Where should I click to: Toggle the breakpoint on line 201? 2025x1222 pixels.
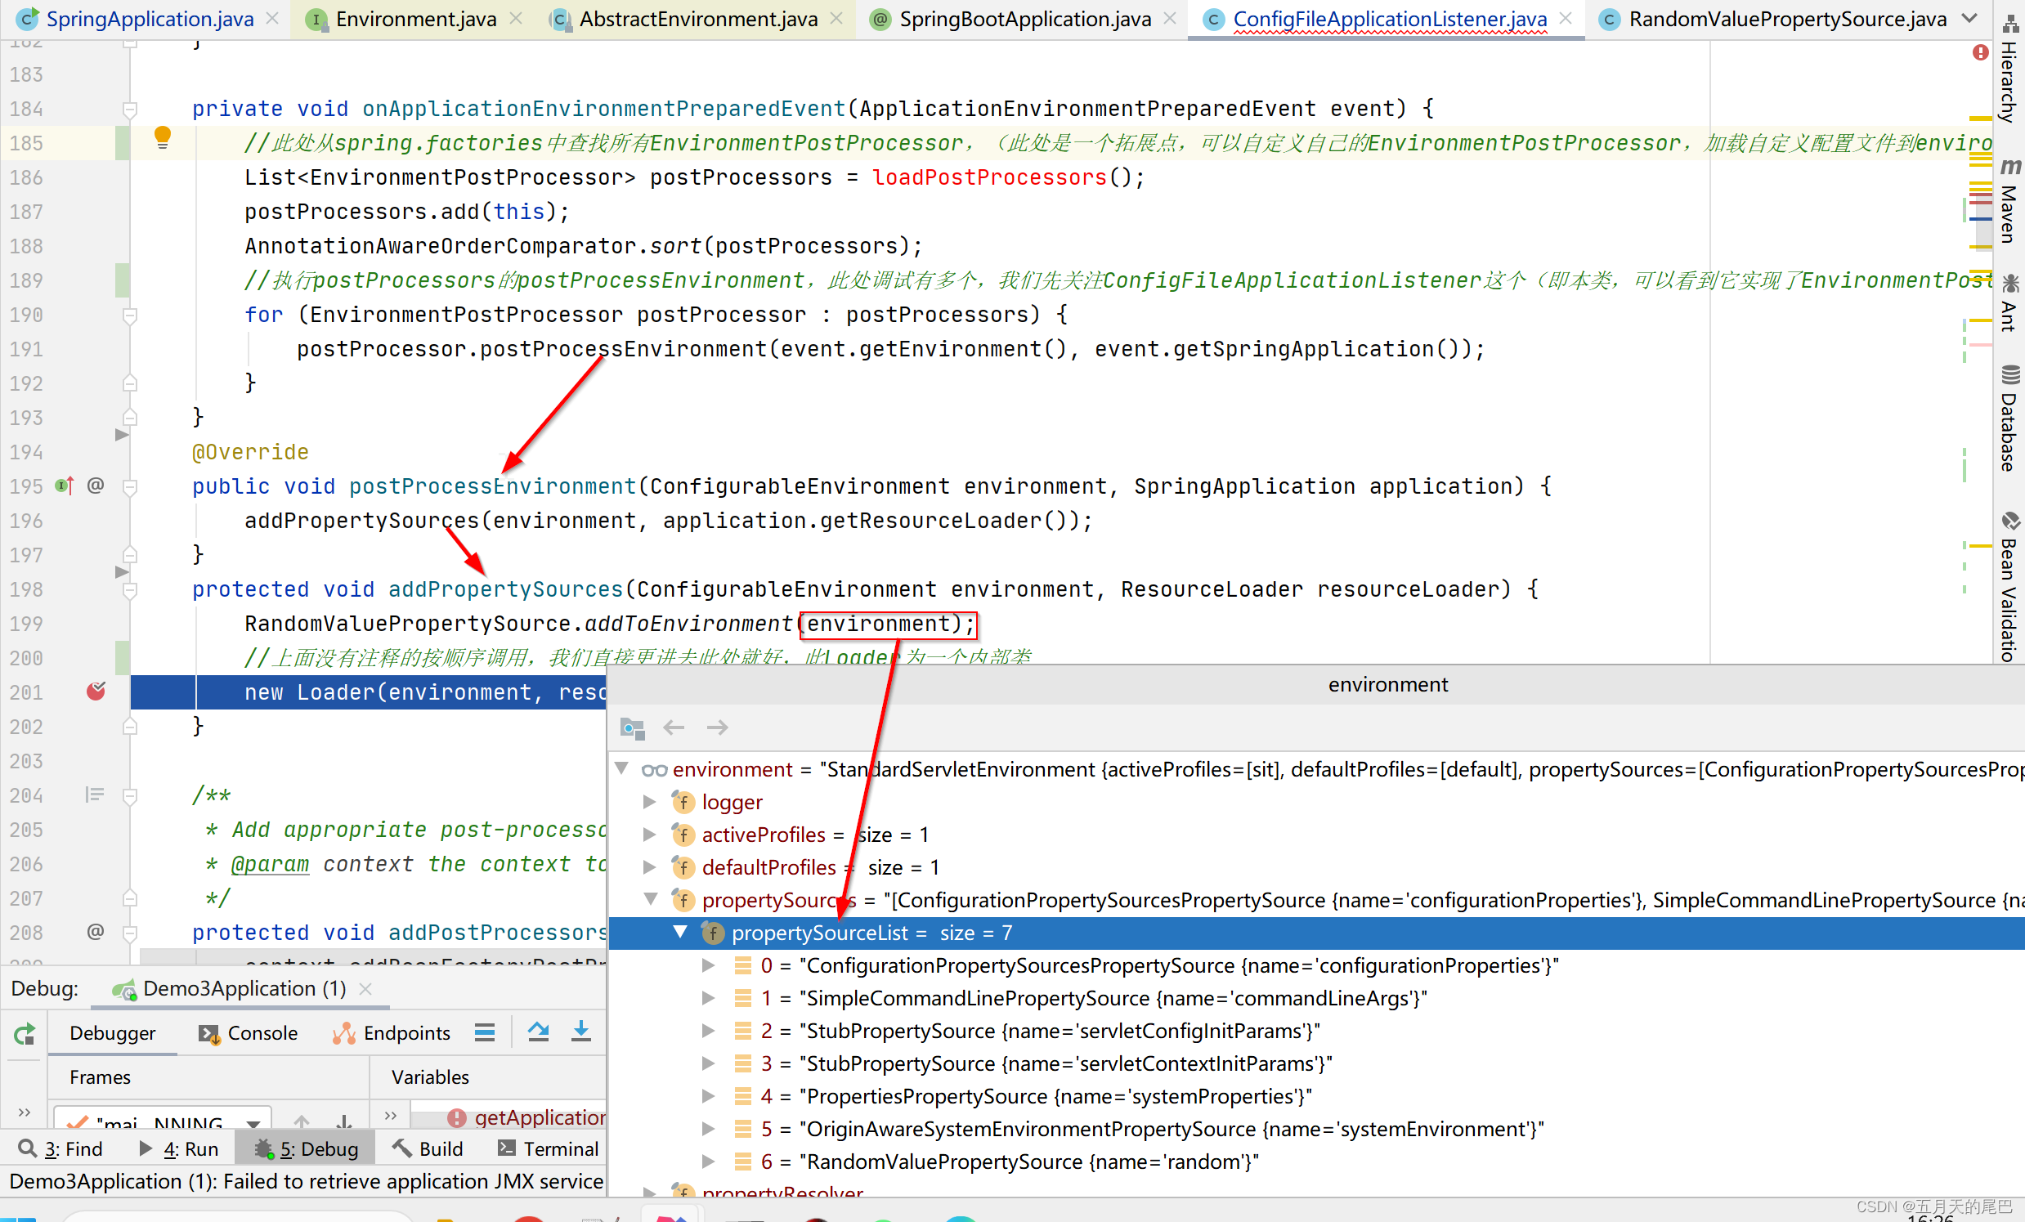tap(96, 692)
